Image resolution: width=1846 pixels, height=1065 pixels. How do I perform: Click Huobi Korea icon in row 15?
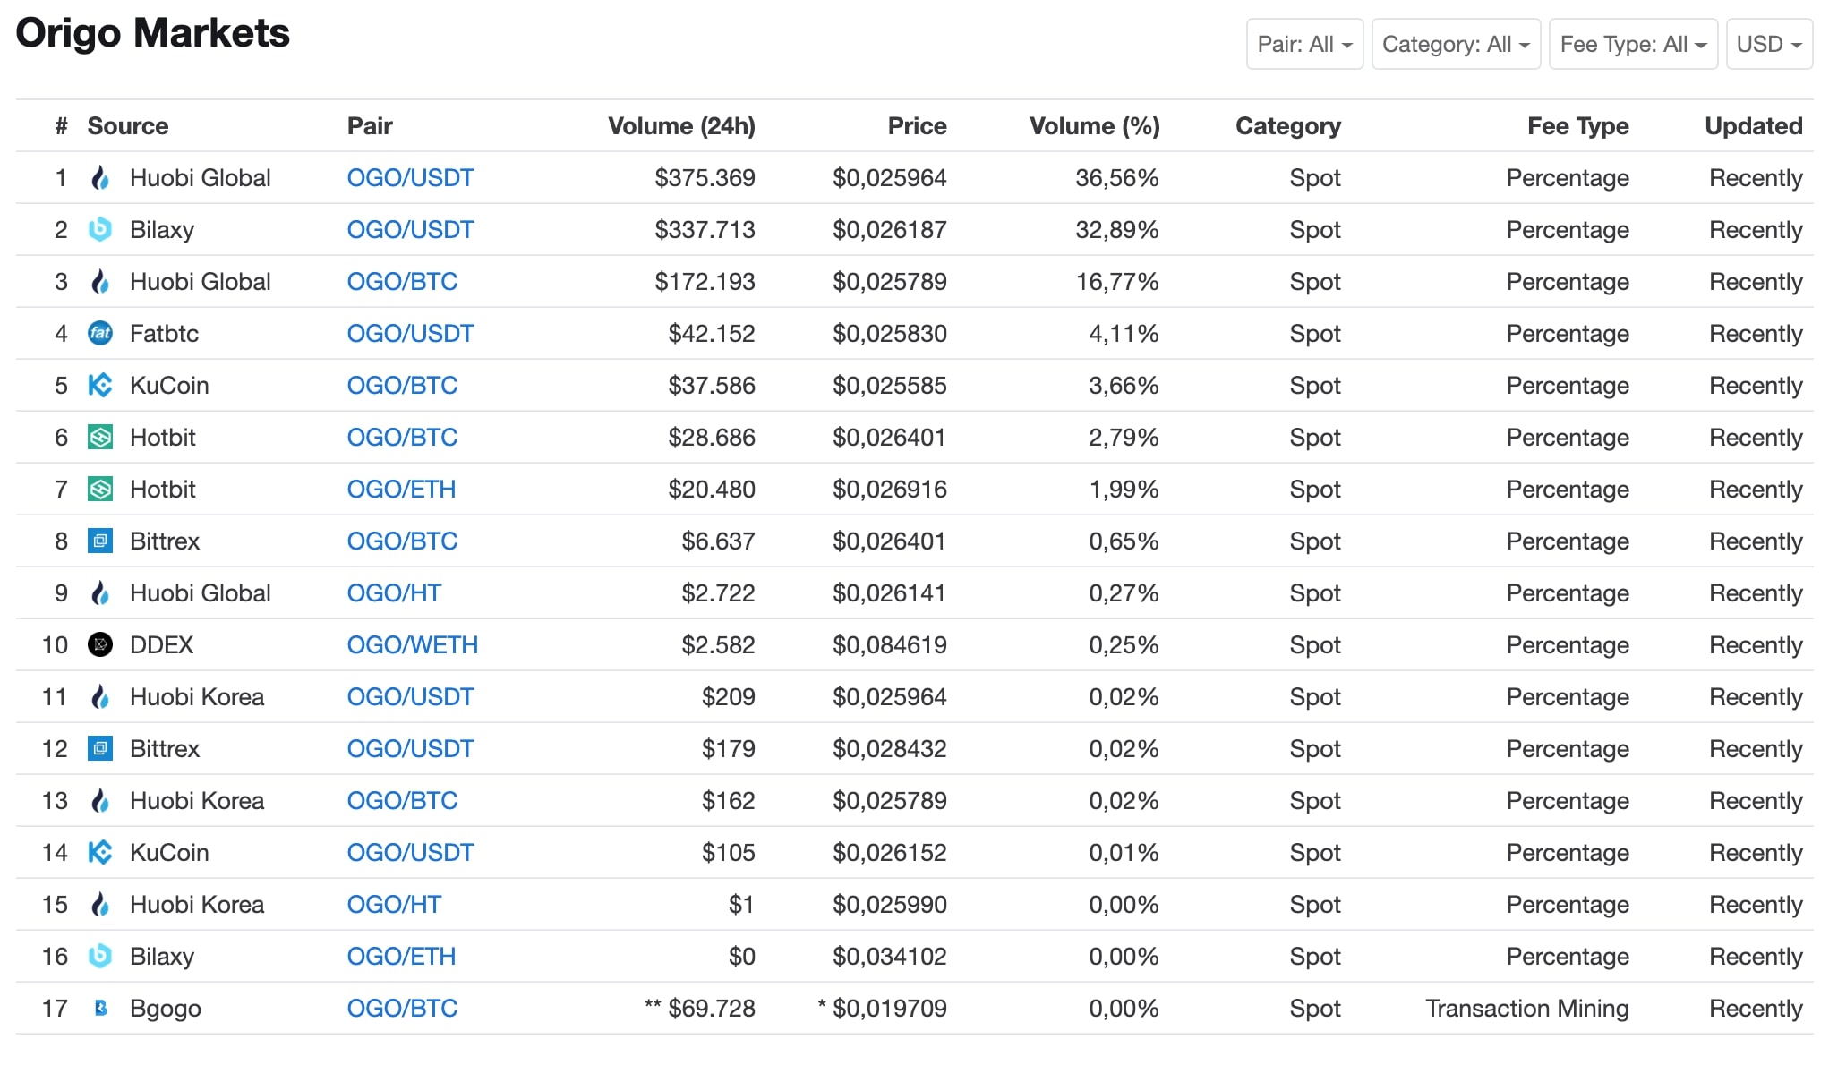tap(100, 905)
